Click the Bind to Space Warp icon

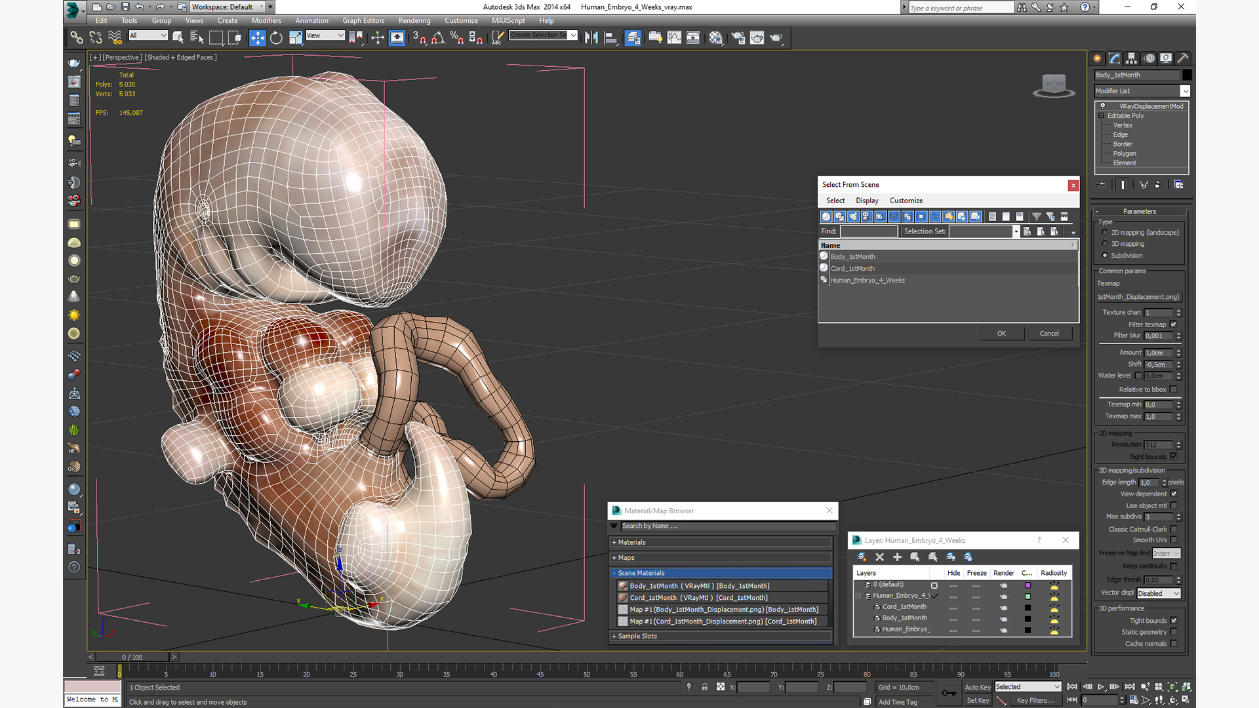(x=115, y=38)
